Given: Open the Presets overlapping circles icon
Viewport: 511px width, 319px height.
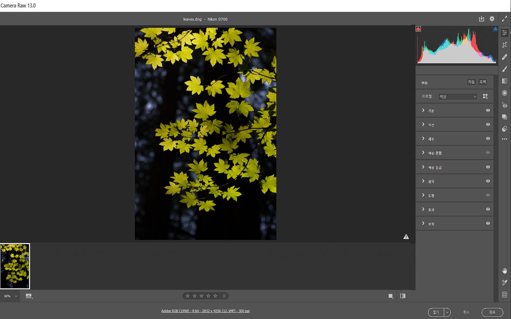Looking at the screenshot, I should click(504, 129).
